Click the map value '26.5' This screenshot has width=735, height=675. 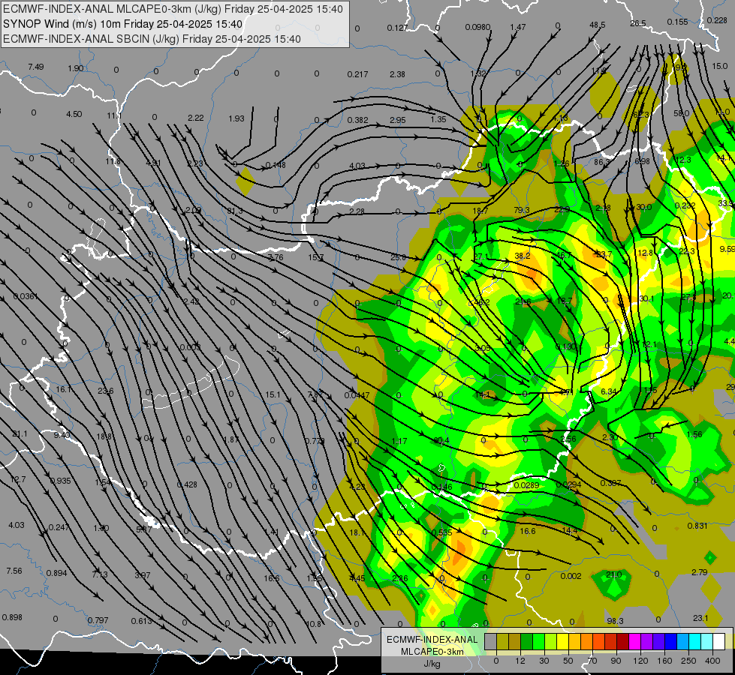click(638, 23)
